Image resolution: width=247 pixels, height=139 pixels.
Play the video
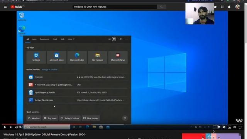pos(5,127)
